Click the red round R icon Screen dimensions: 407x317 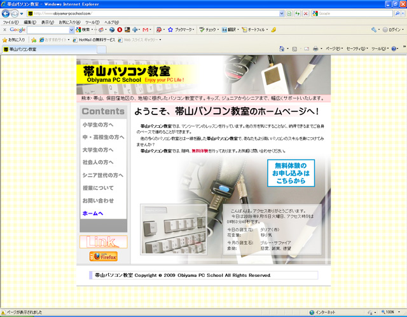pyautogui.click(x=120, y=30)
